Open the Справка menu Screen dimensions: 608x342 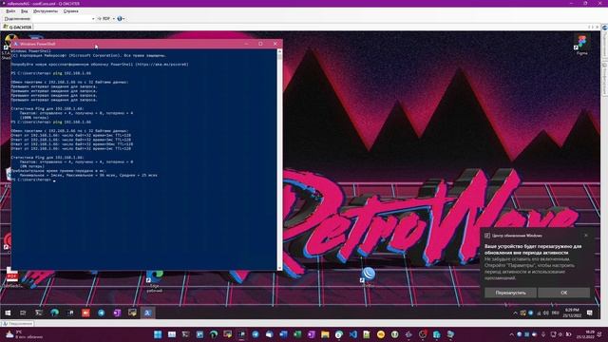[x=71, y=11]
